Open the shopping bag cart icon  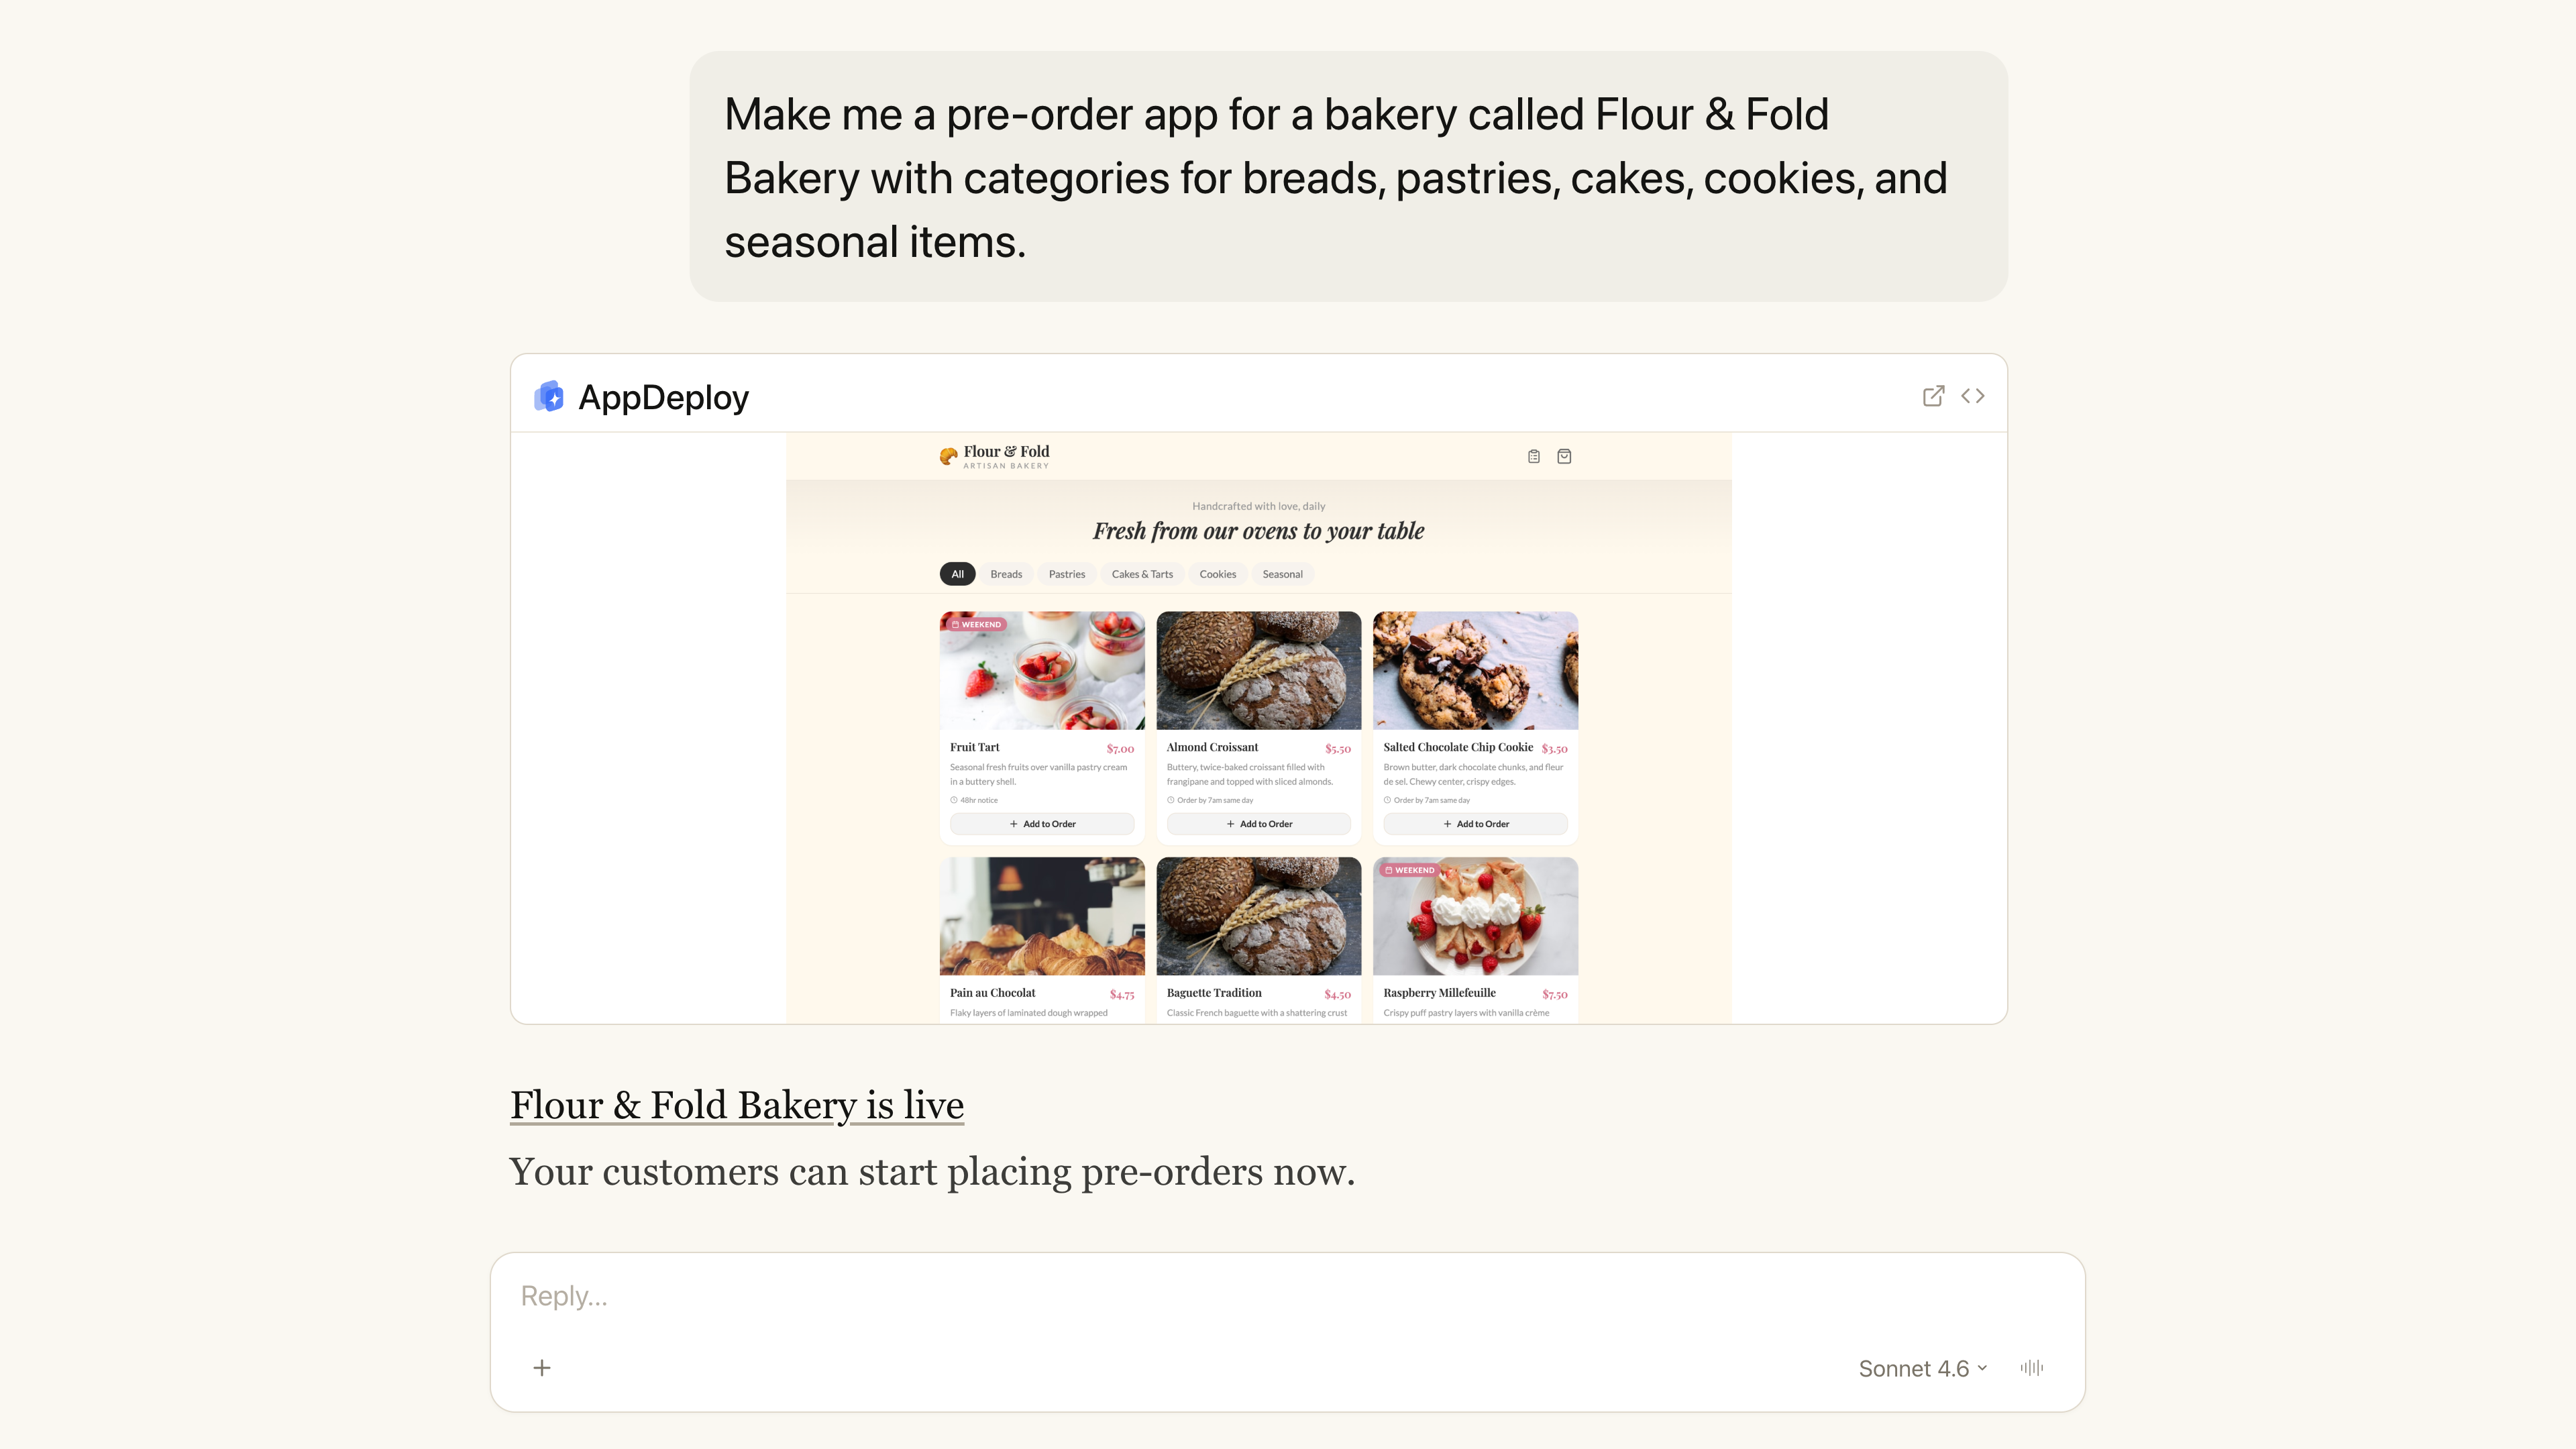click(1564, 457)
